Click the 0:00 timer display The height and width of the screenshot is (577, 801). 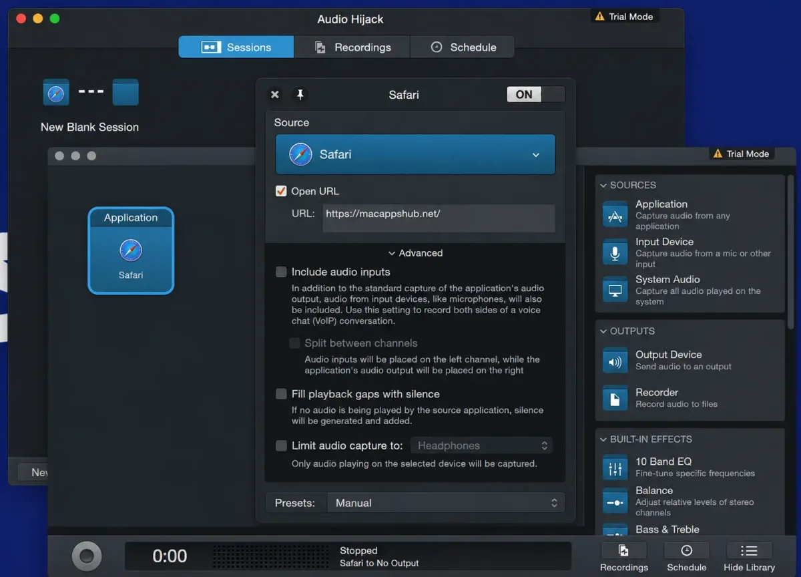170,556
